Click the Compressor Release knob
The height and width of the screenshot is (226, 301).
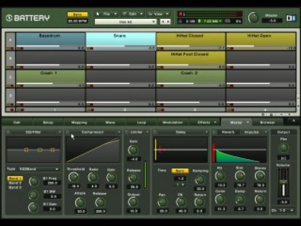(x=100, y=202)
